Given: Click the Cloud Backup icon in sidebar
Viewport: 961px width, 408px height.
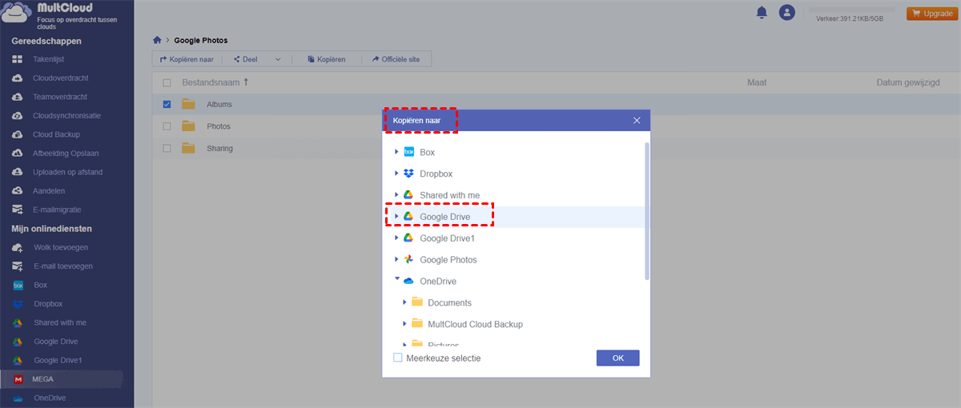Looking at the screenshot, I should 17,134.
